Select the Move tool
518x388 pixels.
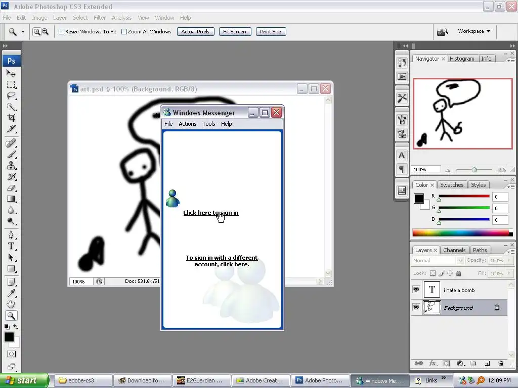(x=11, y=73)
